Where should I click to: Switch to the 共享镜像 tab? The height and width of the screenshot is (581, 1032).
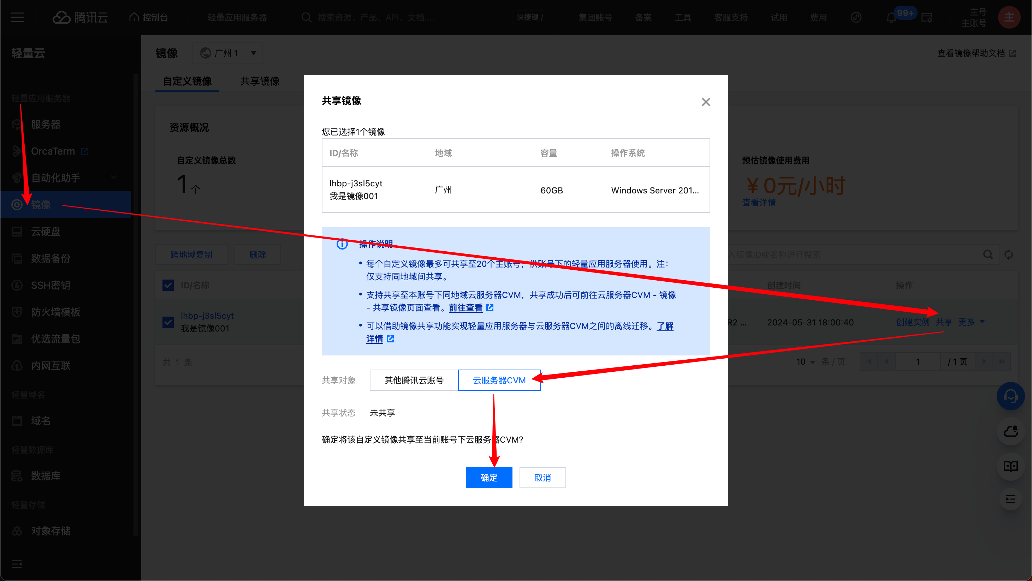point(260,81)
